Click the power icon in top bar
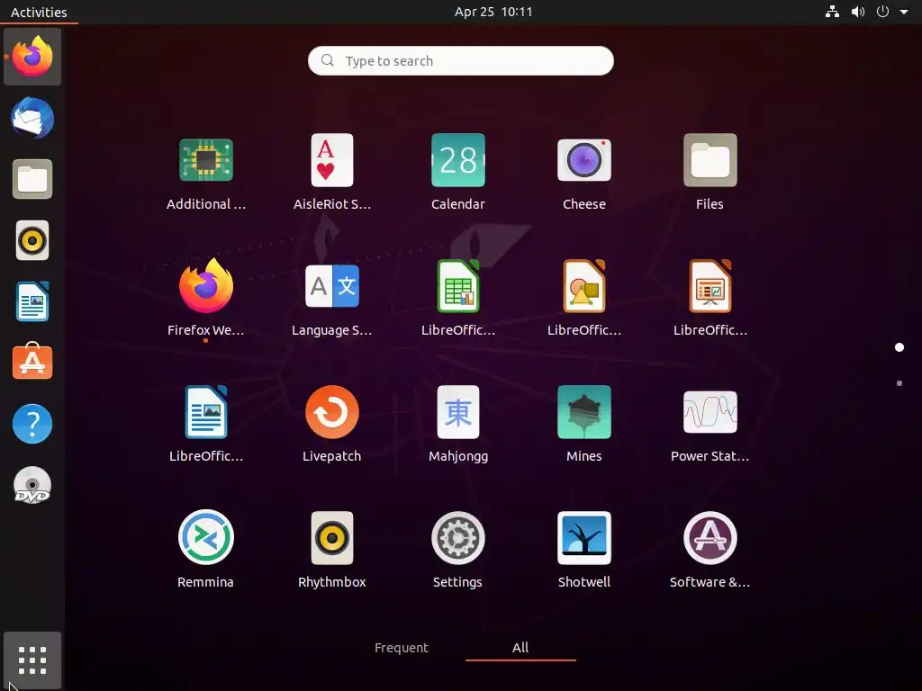922x691 pixels. point(882,12)
